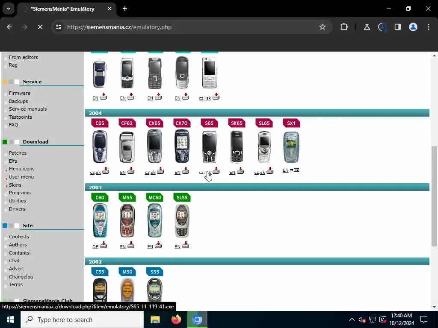Open the Drivers sidebar link
438x328 pixels.
pyautogui.click(x=17, y=209)
